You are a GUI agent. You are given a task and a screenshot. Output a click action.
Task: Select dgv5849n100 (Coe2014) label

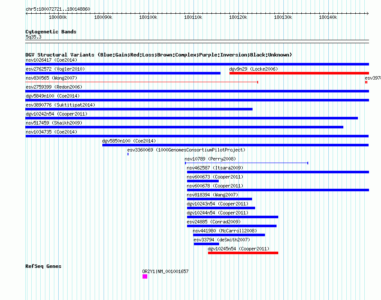point(53,96)
